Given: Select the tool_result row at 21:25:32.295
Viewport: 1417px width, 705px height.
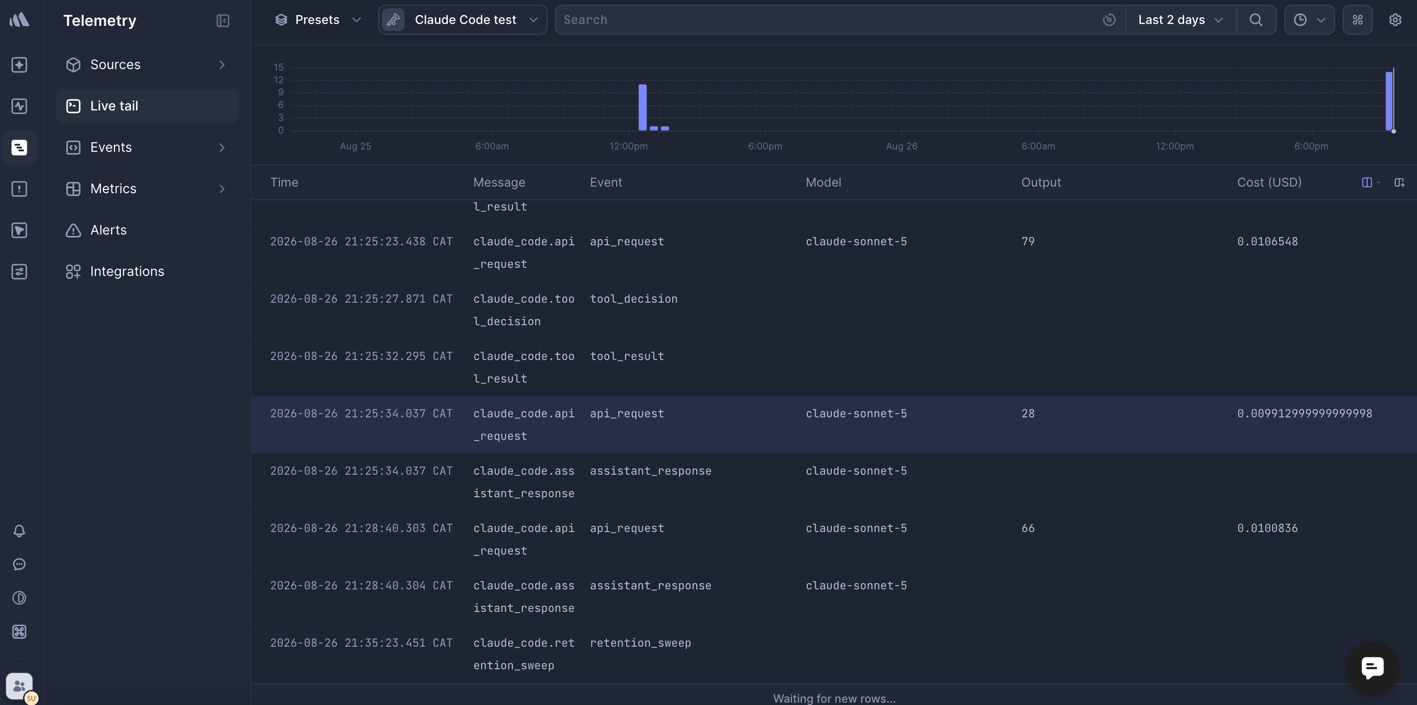Looking at the screenshot, I should pyautogui.click(x=833, y=368).
